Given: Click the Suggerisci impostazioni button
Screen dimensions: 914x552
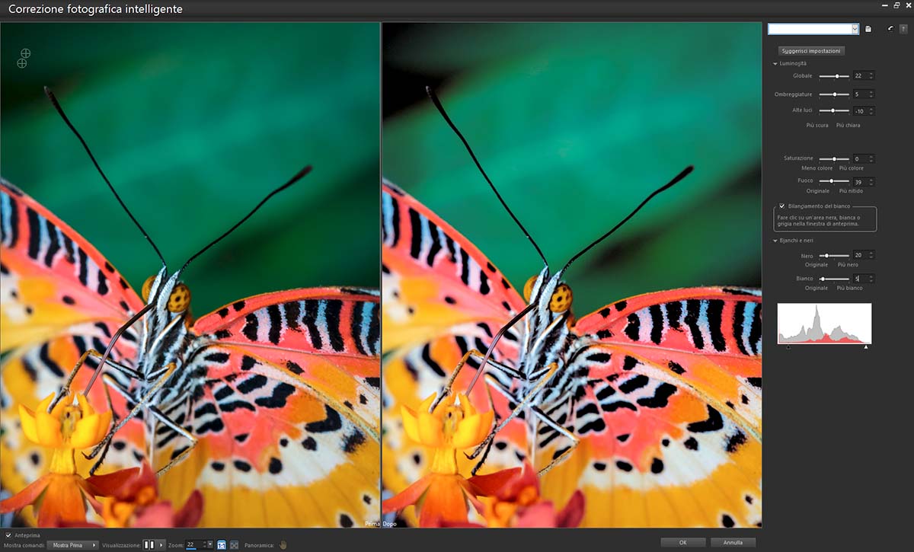Looking at the screenshot, I should tap(811, 51).
